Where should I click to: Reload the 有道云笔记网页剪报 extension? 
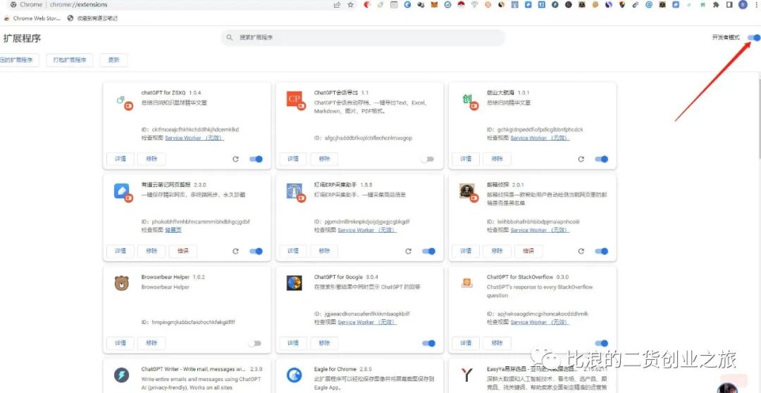coord(235,251)
